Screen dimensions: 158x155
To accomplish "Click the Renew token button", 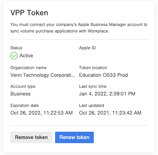I will (74, 137).
